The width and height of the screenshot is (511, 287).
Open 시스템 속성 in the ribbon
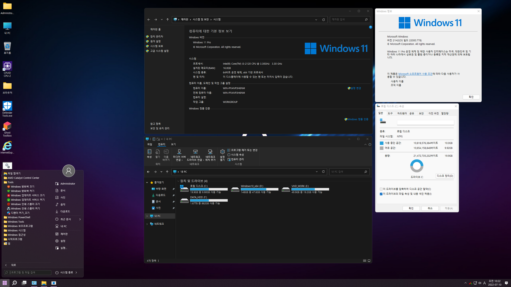click(x=236, y=155)
